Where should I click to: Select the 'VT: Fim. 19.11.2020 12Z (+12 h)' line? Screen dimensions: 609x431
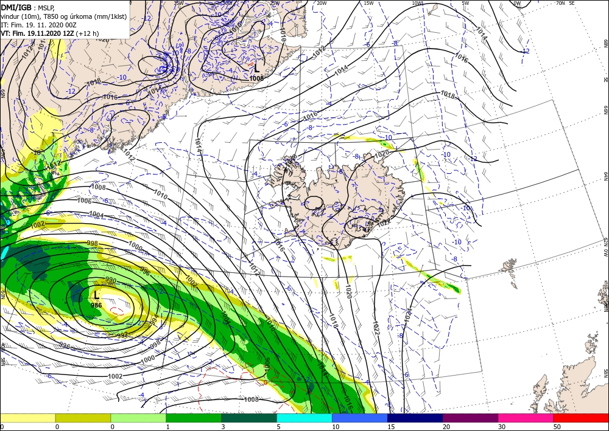tap(50, 33)
